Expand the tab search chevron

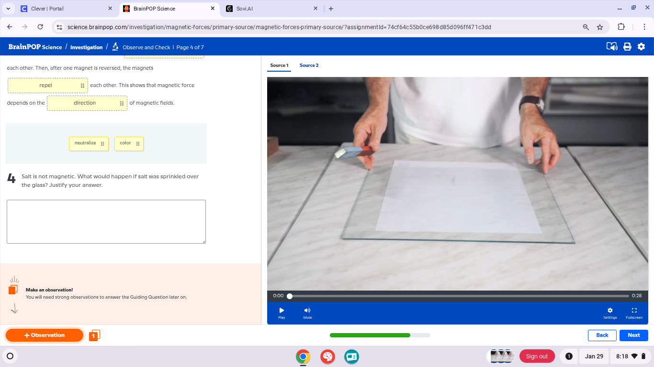tap(8, 9)
